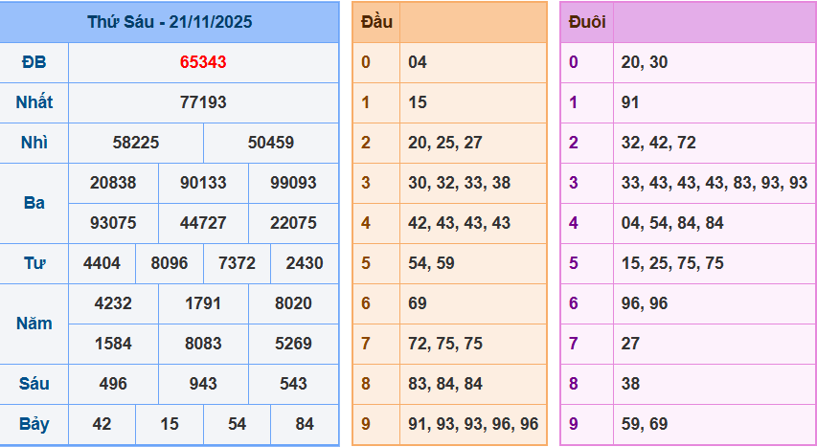The width and height of the screenshot is (817, 447).
Task: Click Đuôi values 15, 25, 75, 75
Action: pos(672,263)
